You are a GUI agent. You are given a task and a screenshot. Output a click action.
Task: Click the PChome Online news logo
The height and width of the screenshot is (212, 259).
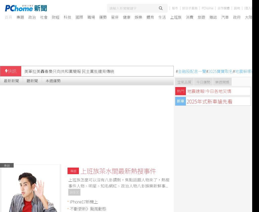[26, 8]
